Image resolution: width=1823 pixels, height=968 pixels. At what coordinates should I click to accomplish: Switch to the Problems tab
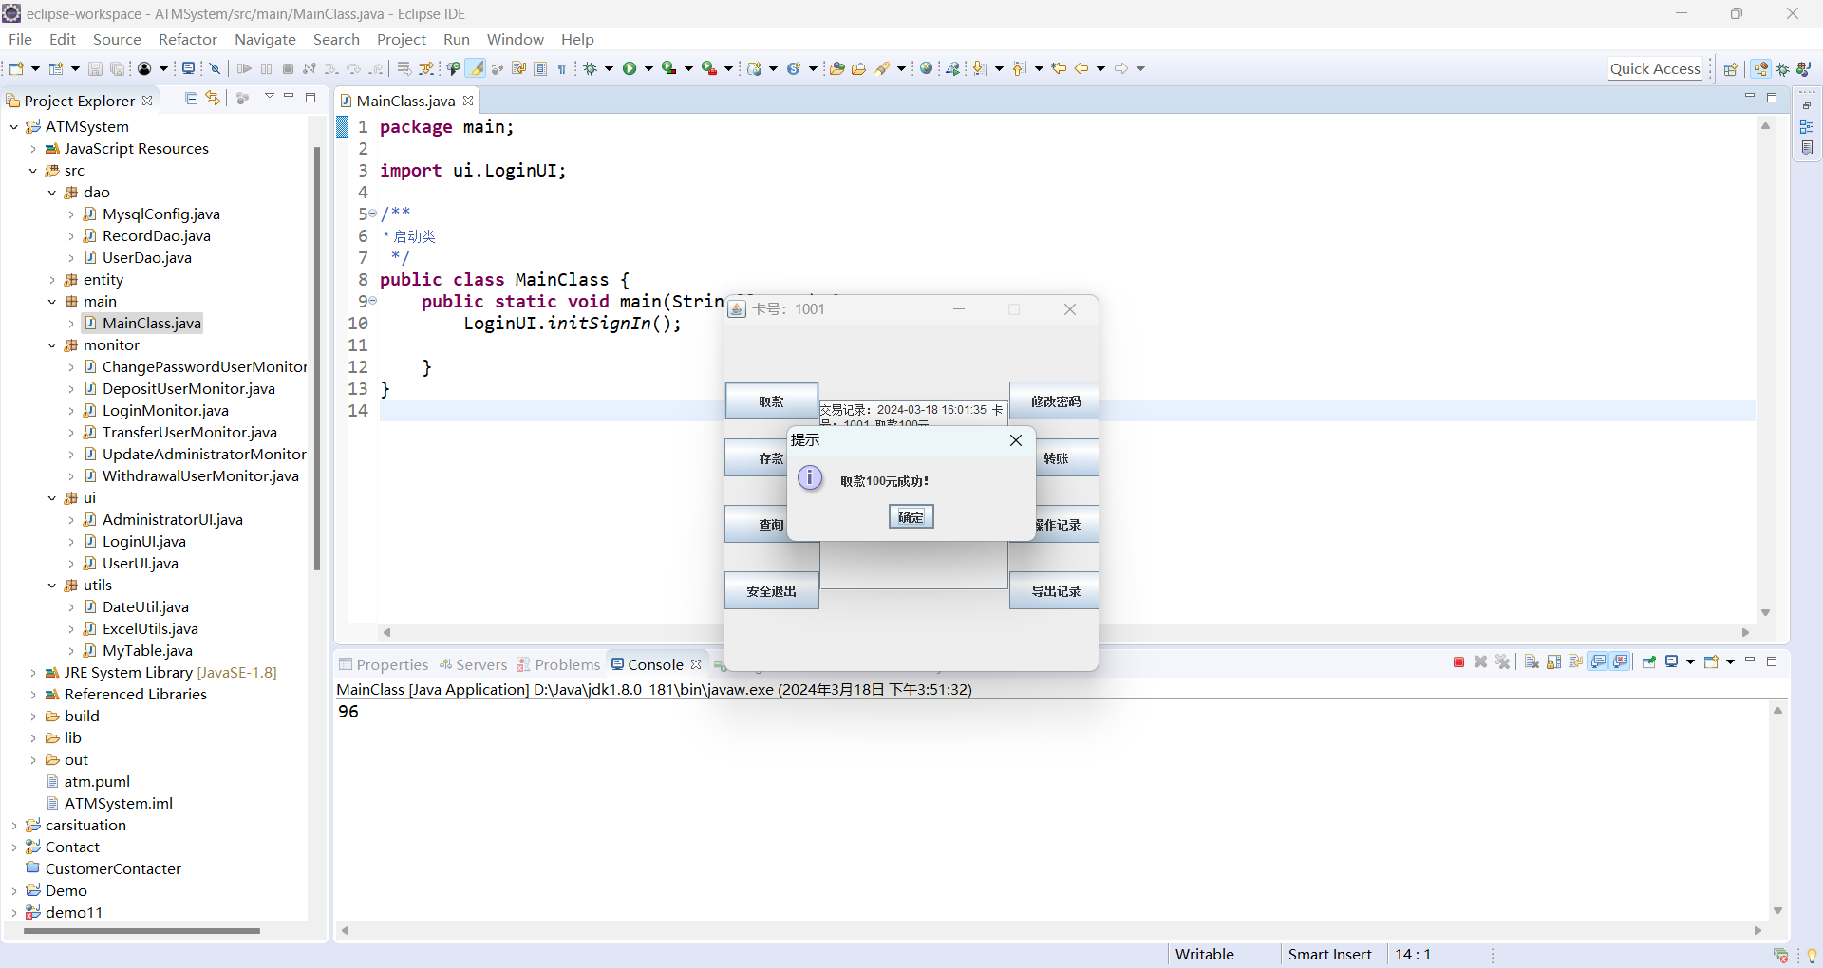point(558,664)
